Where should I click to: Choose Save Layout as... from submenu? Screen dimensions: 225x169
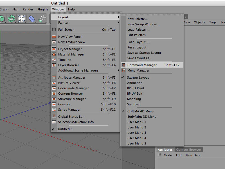pos(139,58)
